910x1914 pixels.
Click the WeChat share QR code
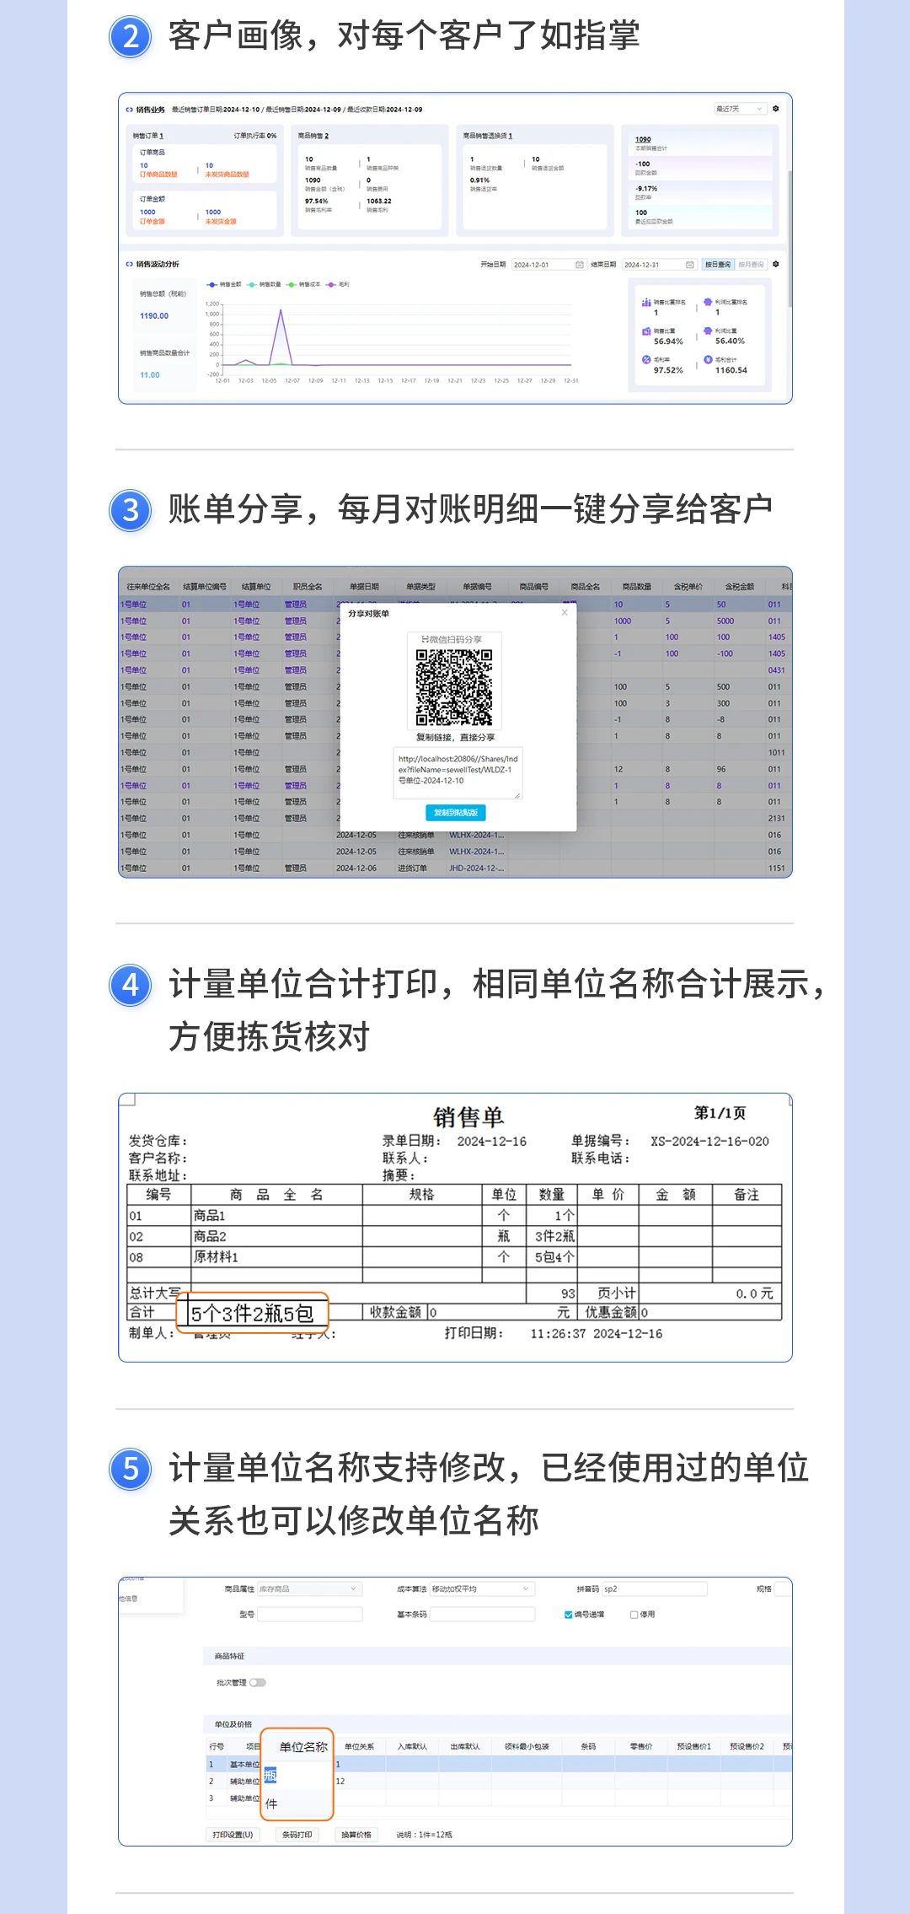454,686
